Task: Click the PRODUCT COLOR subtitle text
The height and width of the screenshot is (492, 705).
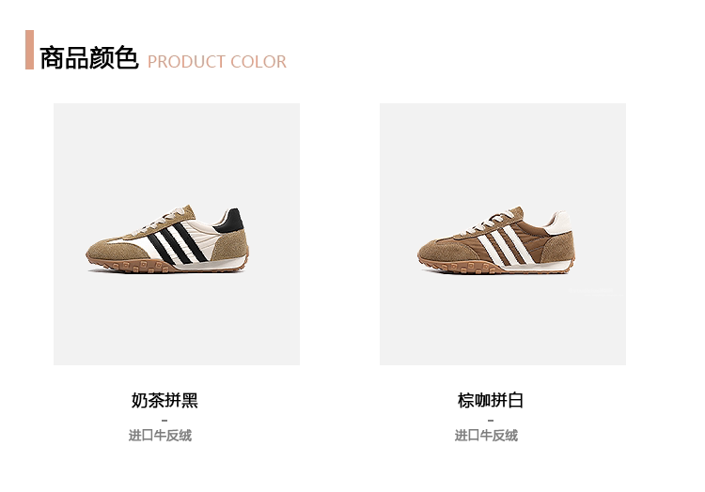Action: [217, 62]
